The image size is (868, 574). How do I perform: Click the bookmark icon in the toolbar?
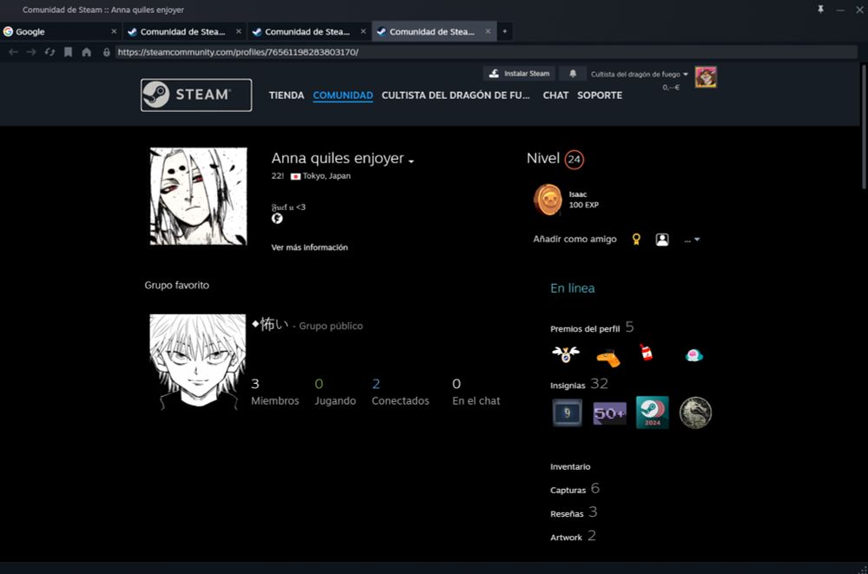[68, 52]
